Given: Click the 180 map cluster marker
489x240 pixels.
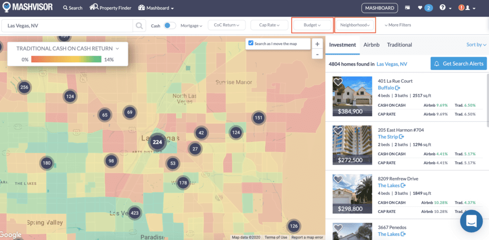Looking at the screenshot, I should pyautogui.click(x=46, y=163).
